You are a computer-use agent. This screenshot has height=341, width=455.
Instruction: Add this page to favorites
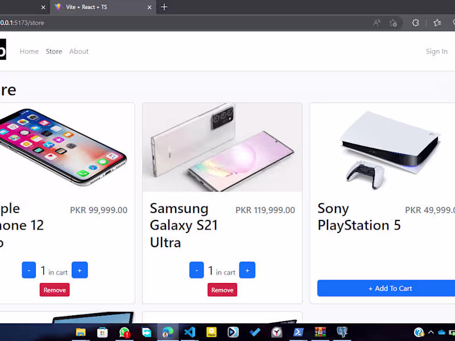tap(393, 23)
